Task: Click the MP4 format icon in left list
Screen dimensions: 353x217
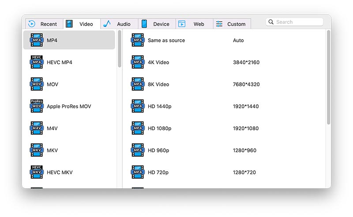Action: click(37, 40)
